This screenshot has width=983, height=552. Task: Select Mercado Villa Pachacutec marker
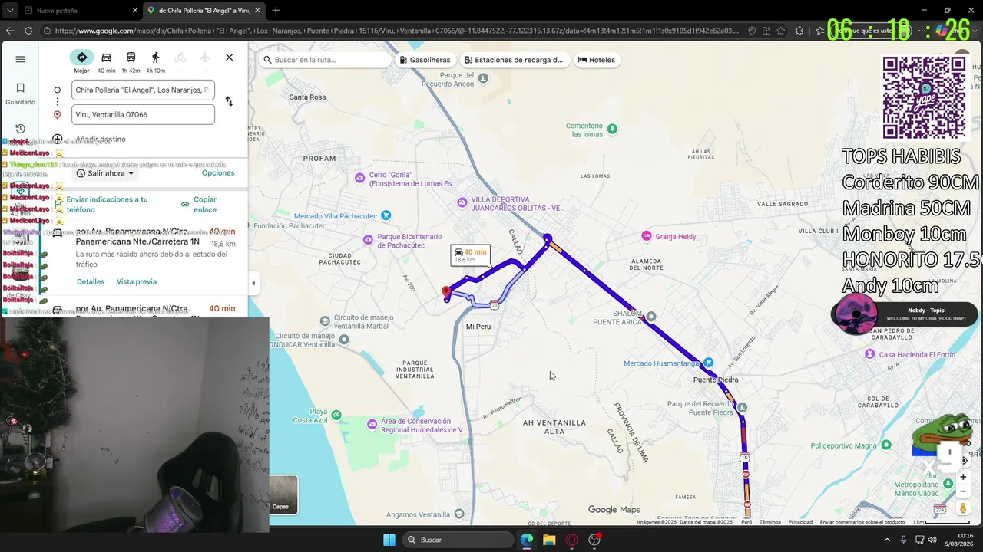(x=386, y=215)
